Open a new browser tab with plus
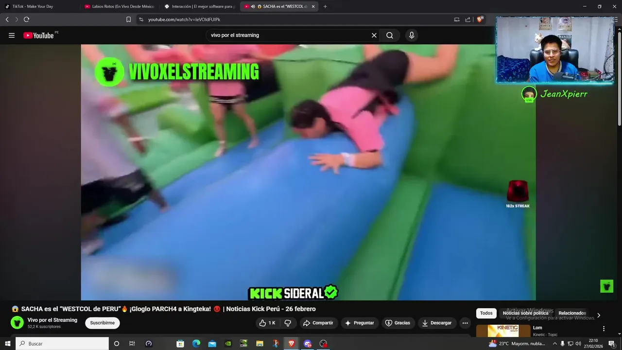This screenshot has height=350, width=622. tap(325, 6)
